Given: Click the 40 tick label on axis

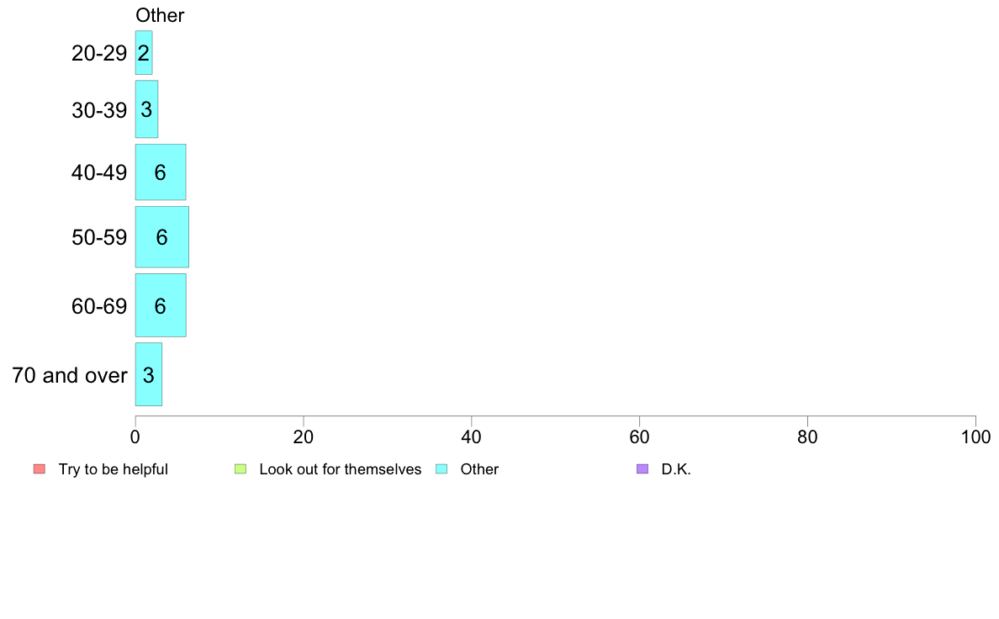Looking at the screenshot, I should click(x=472, y=436).
